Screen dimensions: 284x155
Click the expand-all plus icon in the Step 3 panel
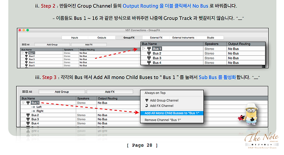coord(24,91)
